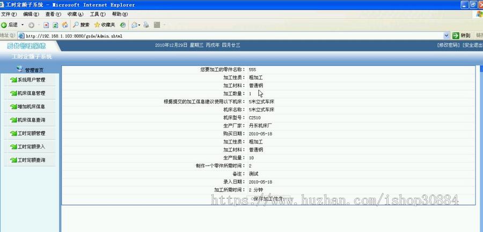Image resolution: width=483 pixels, height=232 pixels.
Task: Open the 帮助(H) menu
Action: (x=120, y=14)
